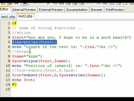Click the selected $len=strlen($text) statement
This screenshot has width=134, height=101.
34,42
